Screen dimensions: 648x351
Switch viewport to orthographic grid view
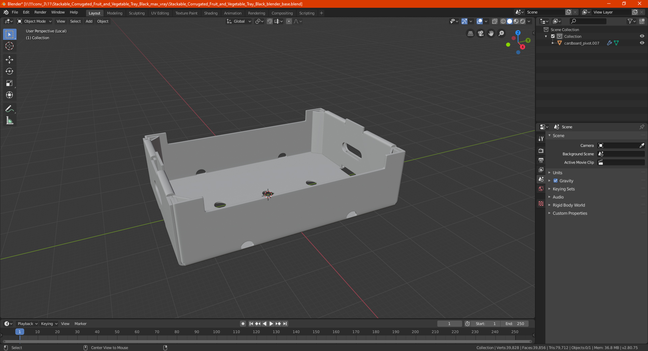470,33
